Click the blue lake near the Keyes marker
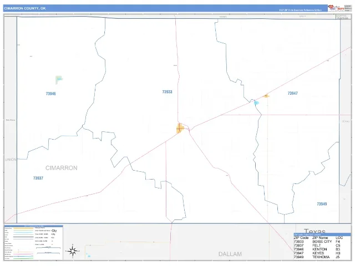This screenshot has height=266, width=355. [x=256, y=103]
